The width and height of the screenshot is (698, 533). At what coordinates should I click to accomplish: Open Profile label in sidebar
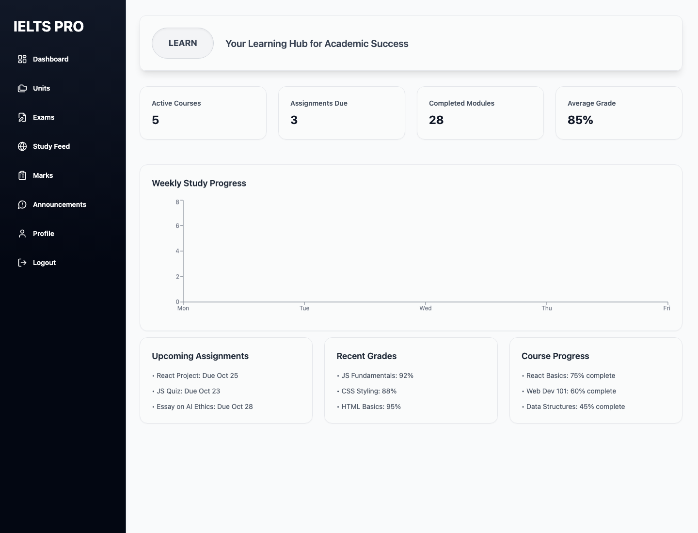44,234
